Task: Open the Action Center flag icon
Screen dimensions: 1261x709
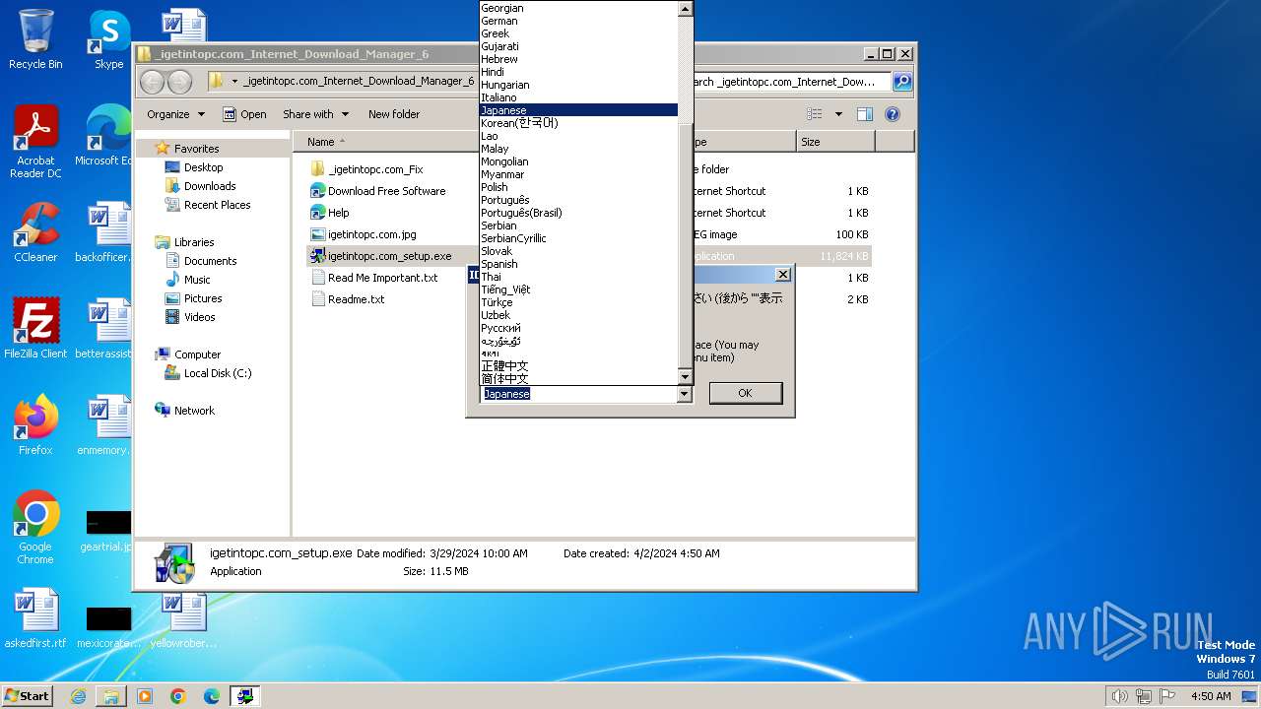Action: [x=1166, y=696]
